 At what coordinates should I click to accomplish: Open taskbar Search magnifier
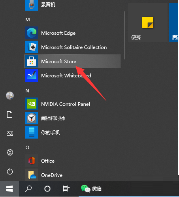coord(28,189)
